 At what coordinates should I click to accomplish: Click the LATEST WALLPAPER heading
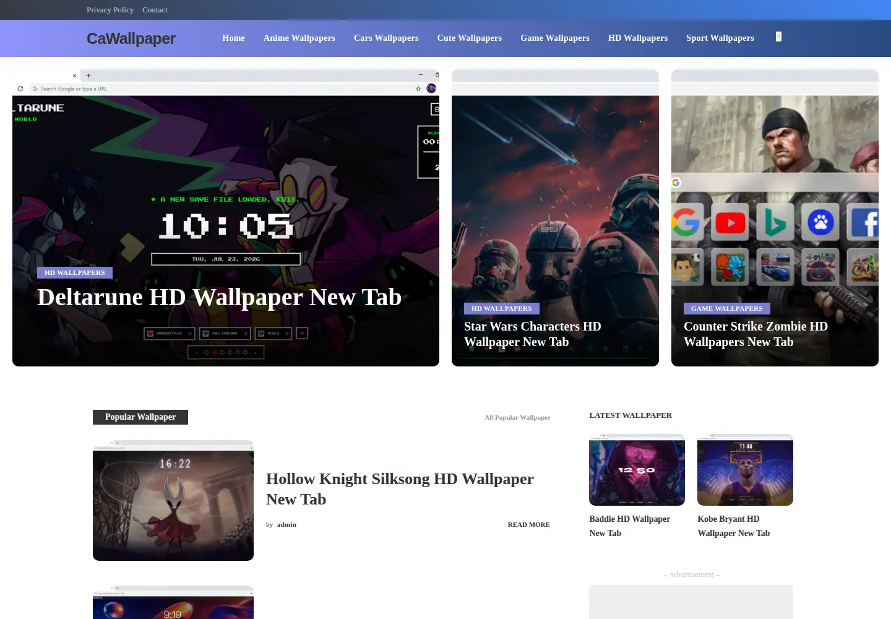click(x=631, y=415)
